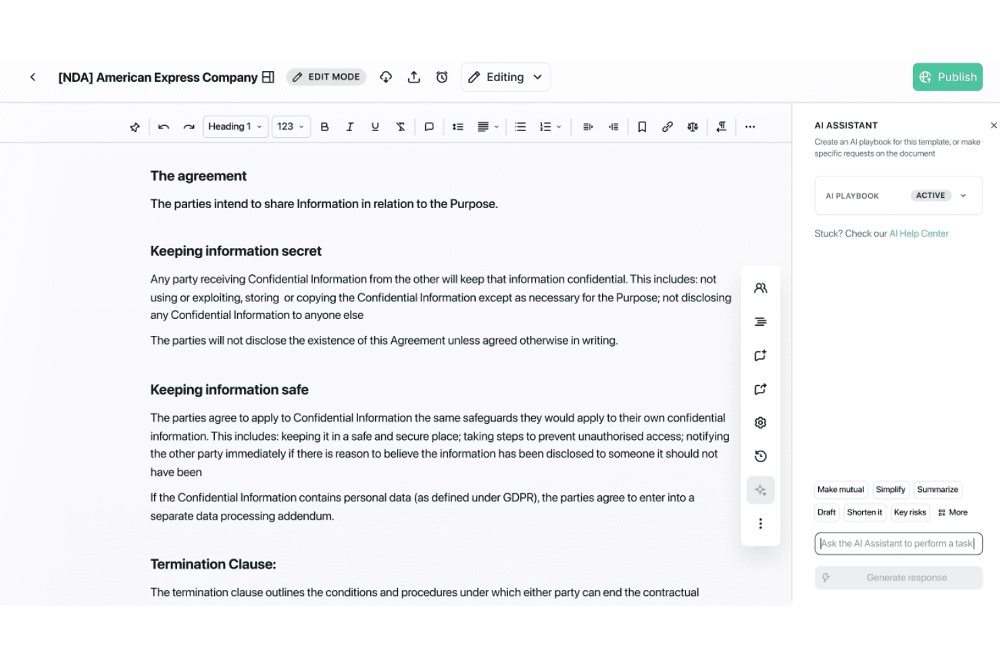Redo the last change
The height and width of the screenshot is (667, 1000).
pyautogui.click(x=189, y=126)
